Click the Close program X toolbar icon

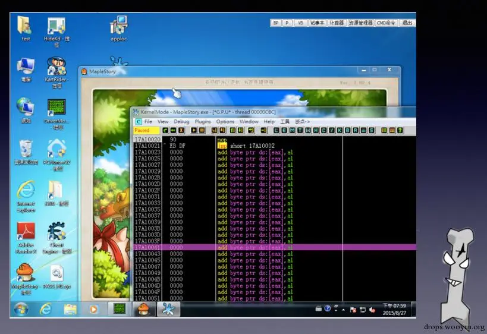tap(181, 130)
